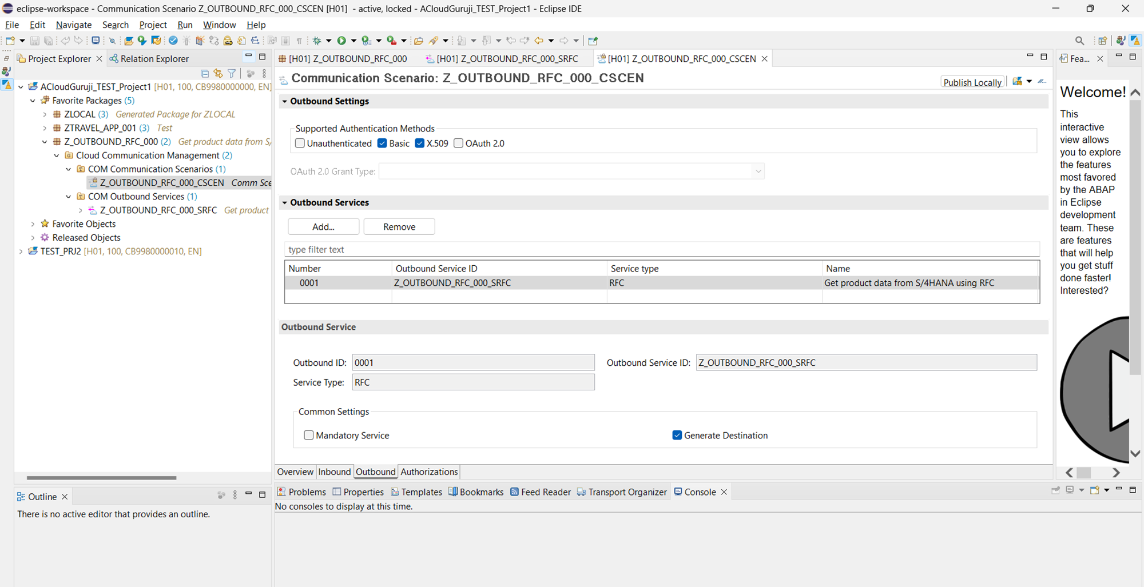Tick the Mandatory Service checkbox
The width and height of the screenshot is (1144, 587).
pyautogui.click(x=309, y=436)
